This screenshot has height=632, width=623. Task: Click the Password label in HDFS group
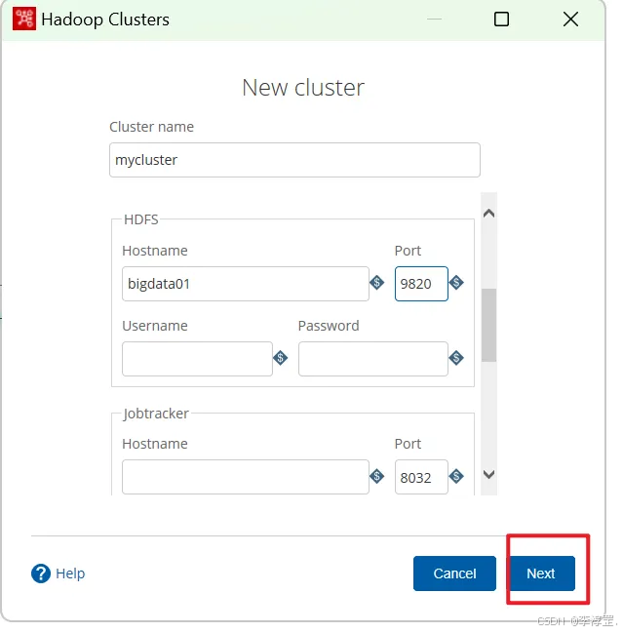pos(329,326)
